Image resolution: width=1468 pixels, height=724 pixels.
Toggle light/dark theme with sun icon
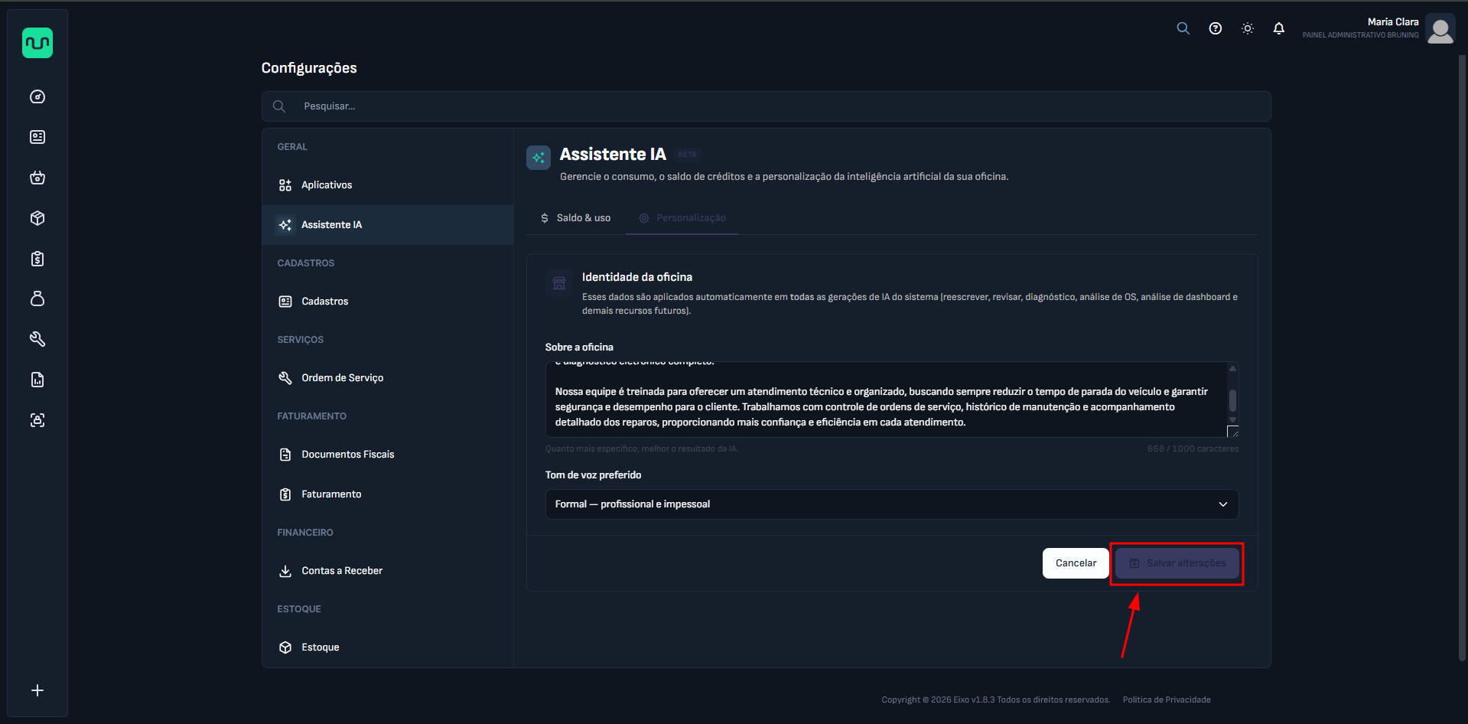(1248, 28)
